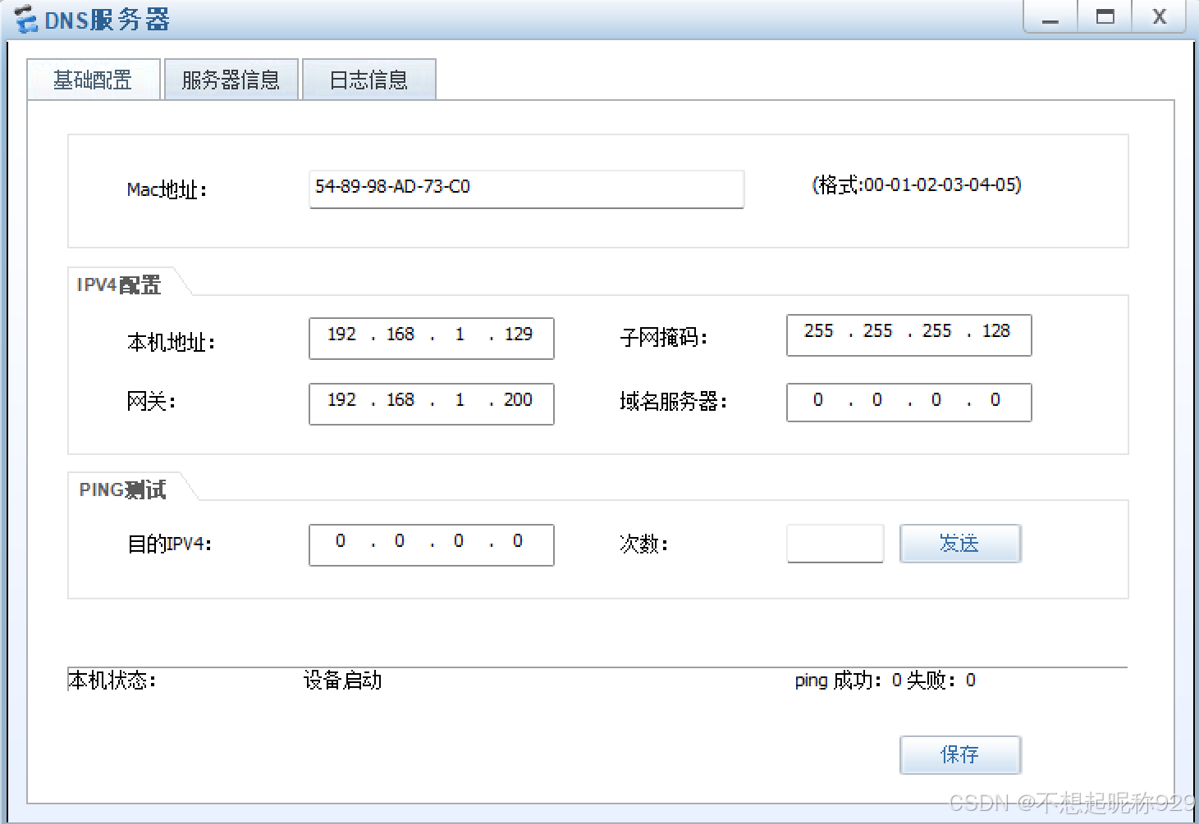Select the 基础配置 tab

click(93, 80)
